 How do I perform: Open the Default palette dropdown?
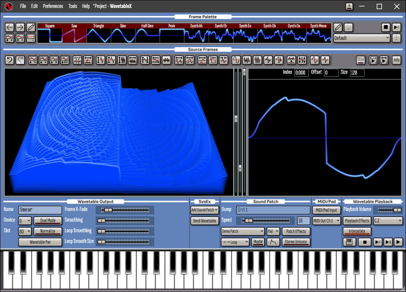pos(362,38)
